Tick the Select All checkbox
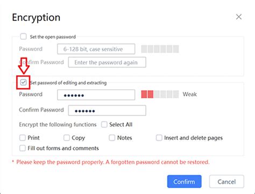255x194 pixels. point(104,124)
